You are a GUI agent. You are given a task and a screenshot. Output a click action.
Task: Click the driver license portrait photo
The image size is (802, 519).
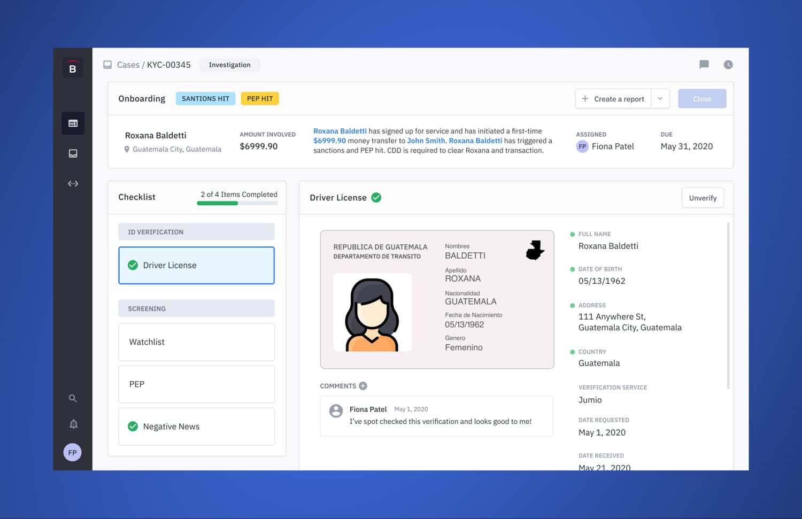click(373, 312)
